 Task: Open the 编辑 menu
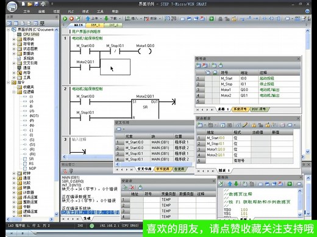point(41,12)
